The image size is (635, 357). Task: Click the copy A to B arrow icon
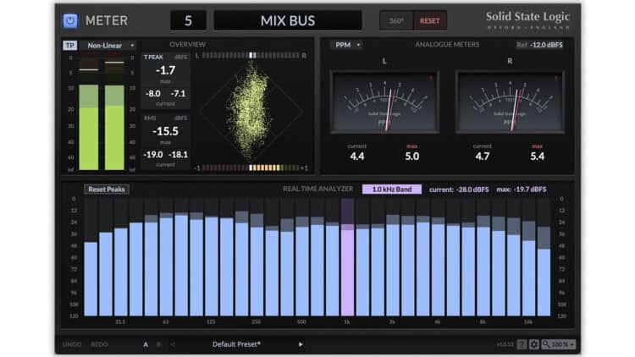[173, 344]
